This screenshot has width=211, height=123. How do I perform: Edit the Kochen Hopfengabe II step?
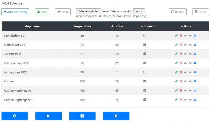(176, 100)
